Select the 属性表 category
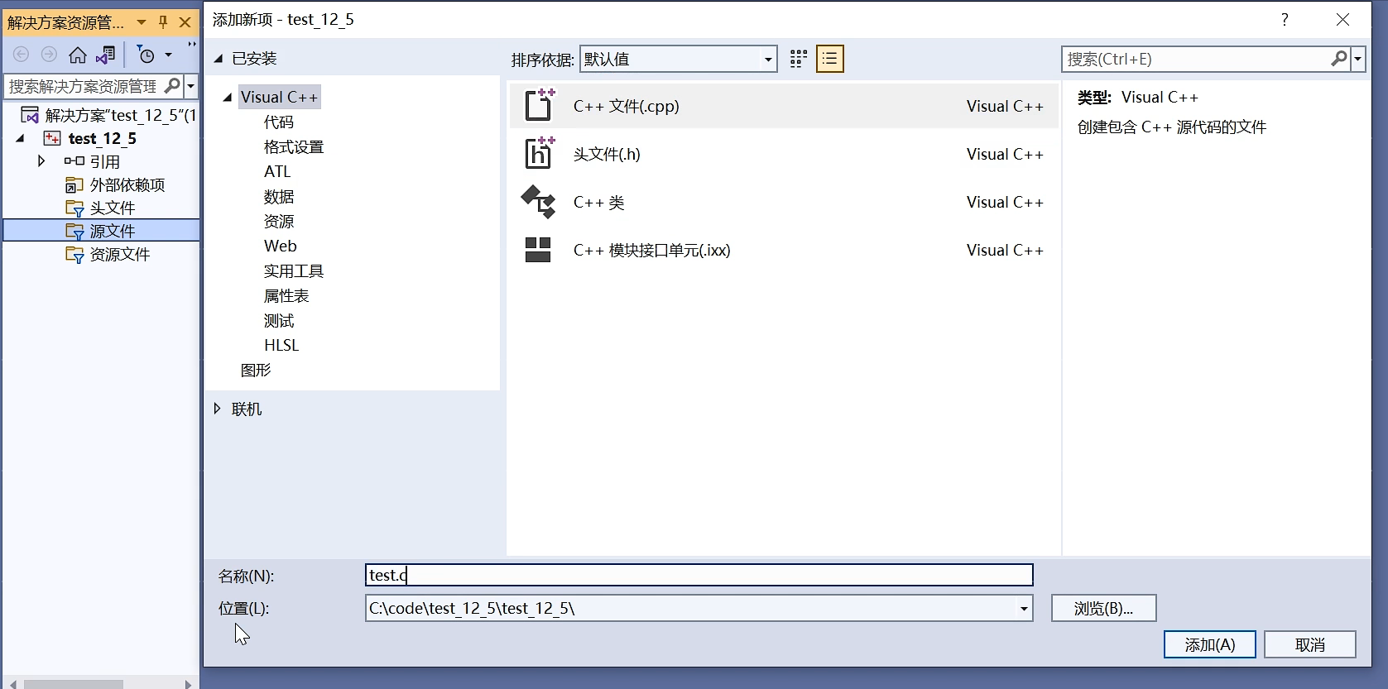 coord(286,295)
